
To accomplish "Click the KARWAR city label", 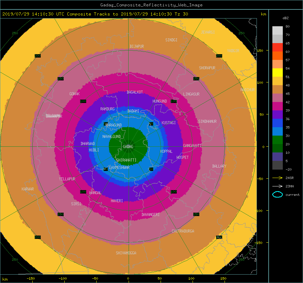I will click(x=28, y=189).
